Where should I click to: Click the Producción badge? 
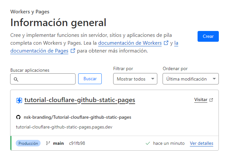(x=28, y=143)
